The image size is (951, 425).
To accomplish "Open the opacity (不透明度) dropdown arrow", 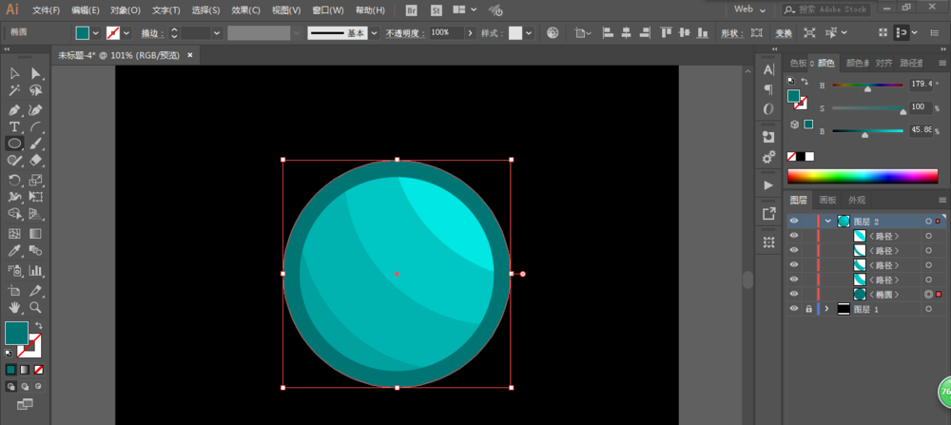I will click(x=469, y=32).
